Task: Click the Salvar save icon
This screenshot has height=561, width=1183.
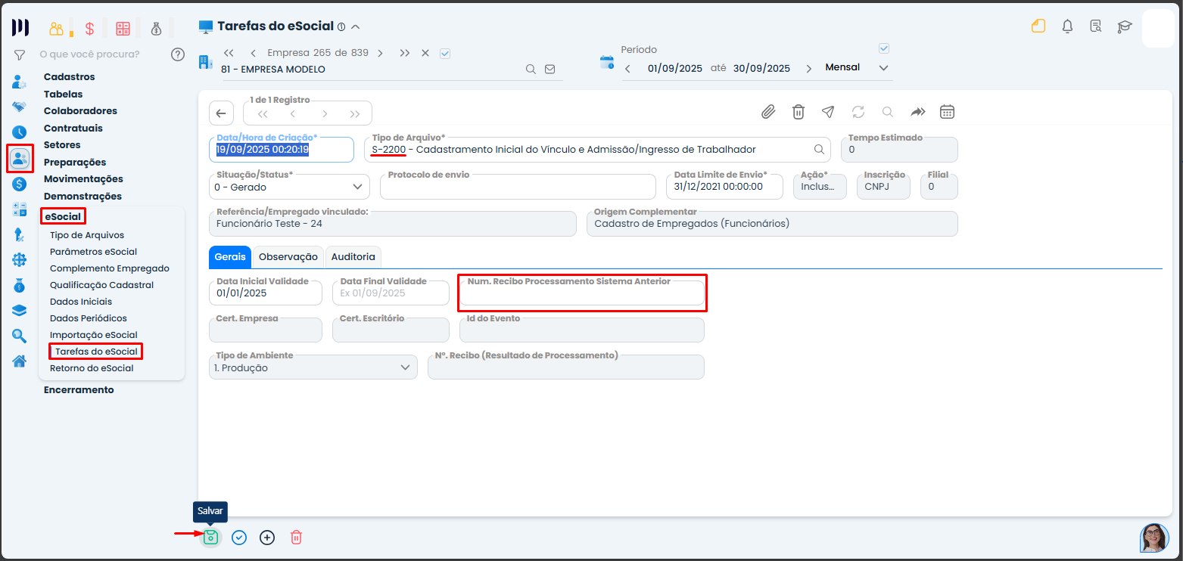Action: pyautogui.click(x=210, y=538)
